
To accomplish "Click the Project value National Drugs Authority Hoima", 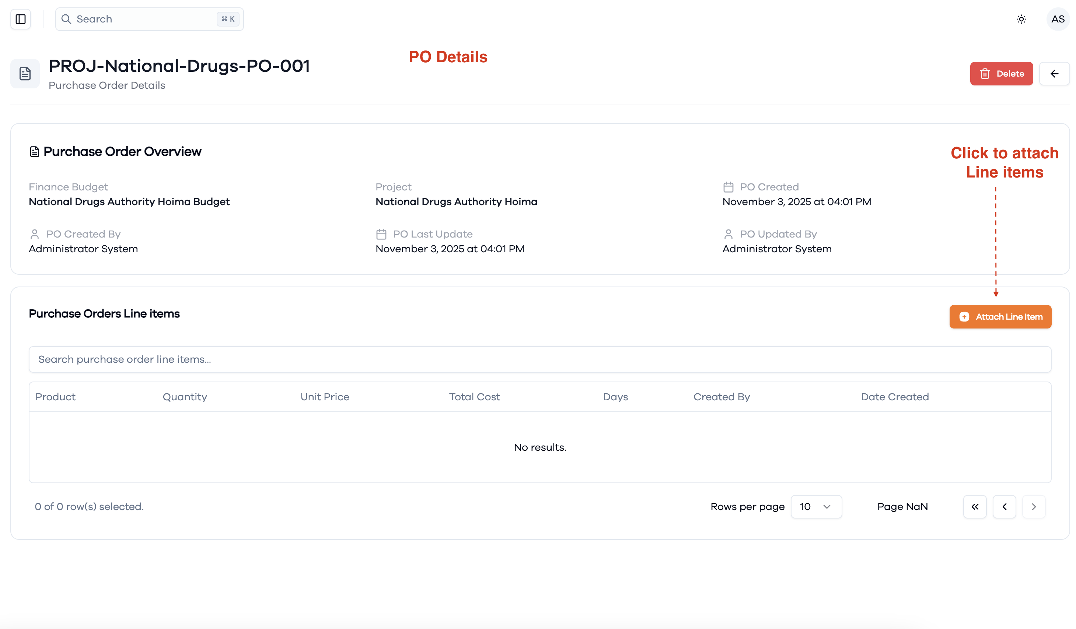I will click(x=457, y=202).
